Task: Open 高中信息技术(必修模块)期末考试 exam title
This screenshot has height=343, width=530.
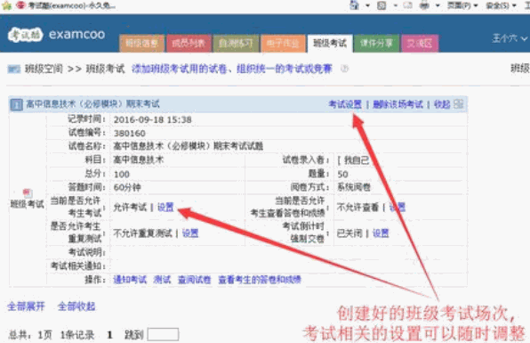Action: [93, 104]
